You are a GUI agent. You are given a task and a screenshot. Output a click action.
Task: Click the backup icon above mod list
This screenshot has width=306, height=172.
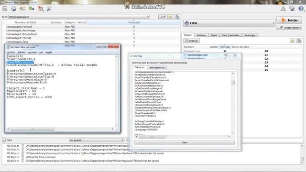[x=177, y=17]
